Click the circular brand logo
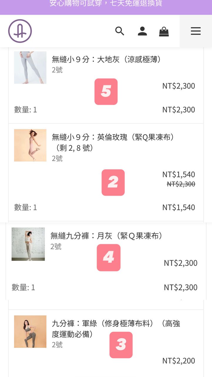The image size is (212, 377). (20, 31)
